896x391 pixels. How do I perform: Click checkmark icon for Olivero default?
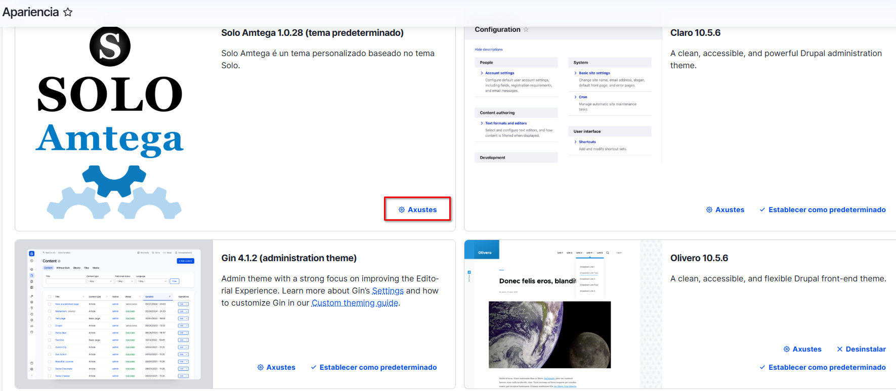(762, 367)
